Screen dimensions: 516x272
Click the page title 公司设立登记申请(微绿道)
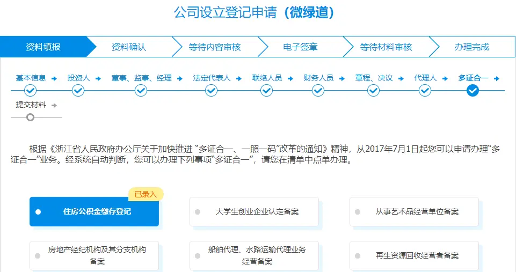[x=254, y=13]
